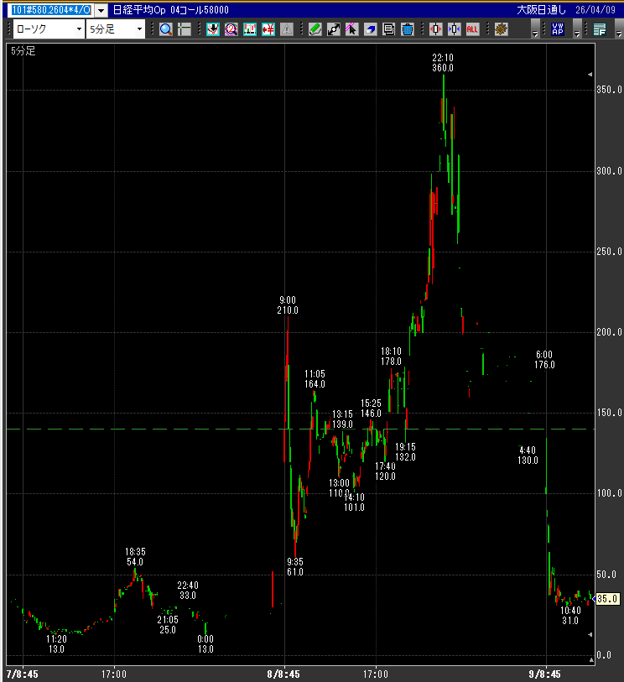
Task: Click the 300.0 price axis label
Action: tap(609, 171)
